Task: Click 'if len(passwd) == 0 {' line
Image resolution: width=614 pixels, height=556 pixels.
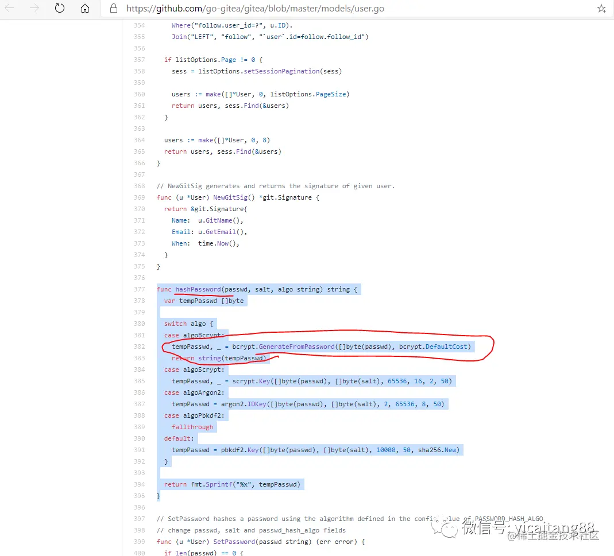Action: [x=204, y=553]
